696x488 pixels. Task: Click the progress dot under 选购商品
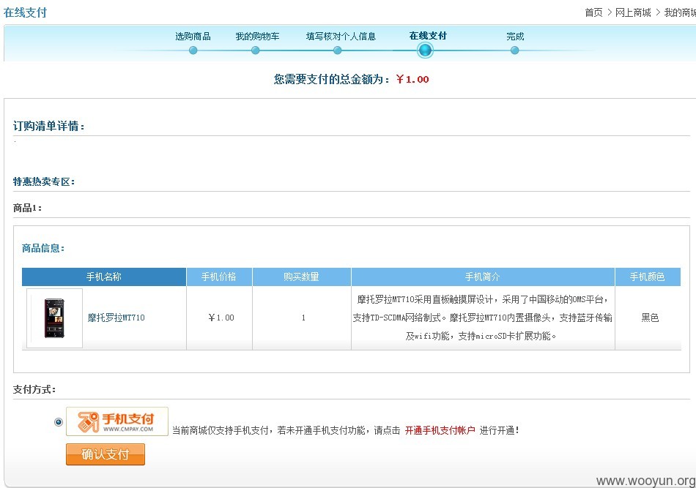[x=193, y=50]
